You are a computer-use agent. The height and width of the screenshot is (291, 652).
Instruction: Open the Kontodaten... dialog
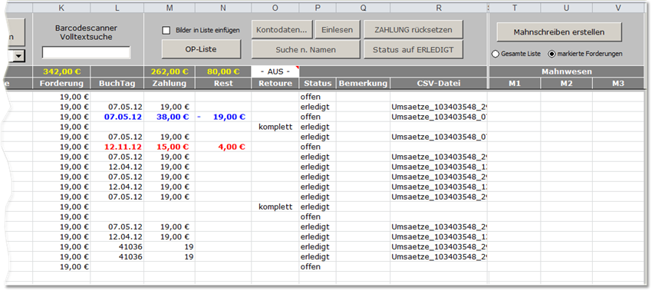pyautogui.click(x=282, y=30)
